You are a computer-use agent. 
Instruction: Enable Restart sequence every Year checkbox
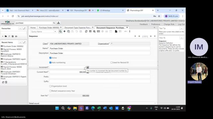point(50,91)
